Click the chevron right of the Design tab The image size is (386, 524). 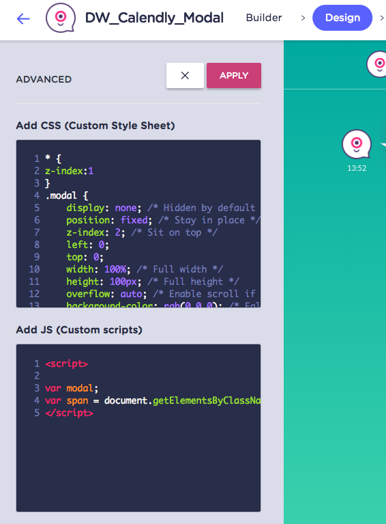(x=382, y=18)
